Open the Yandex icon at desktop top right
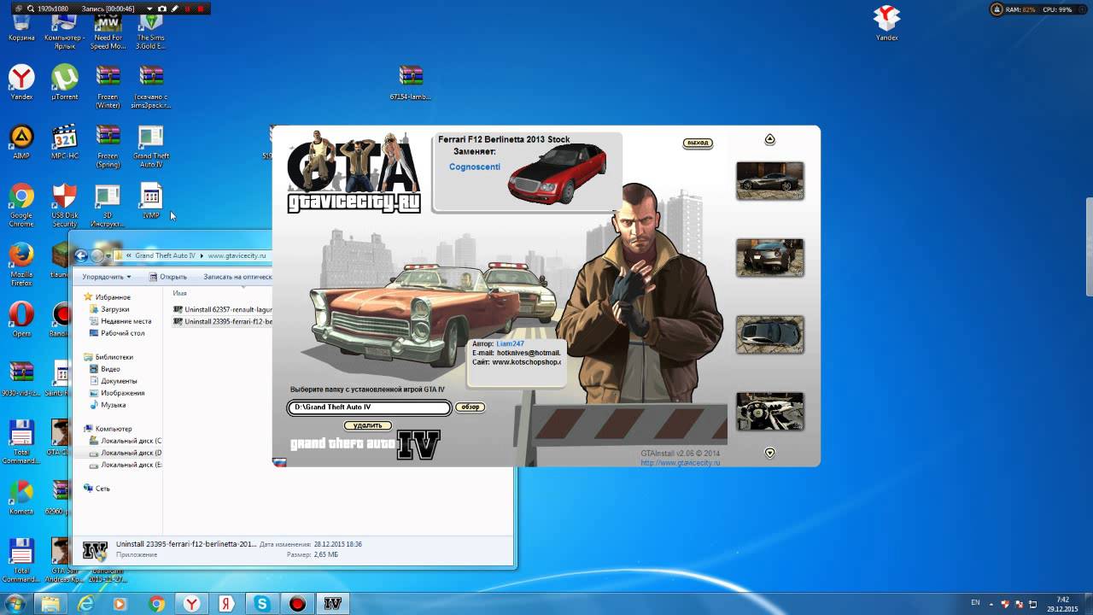 tap(887, 24)
